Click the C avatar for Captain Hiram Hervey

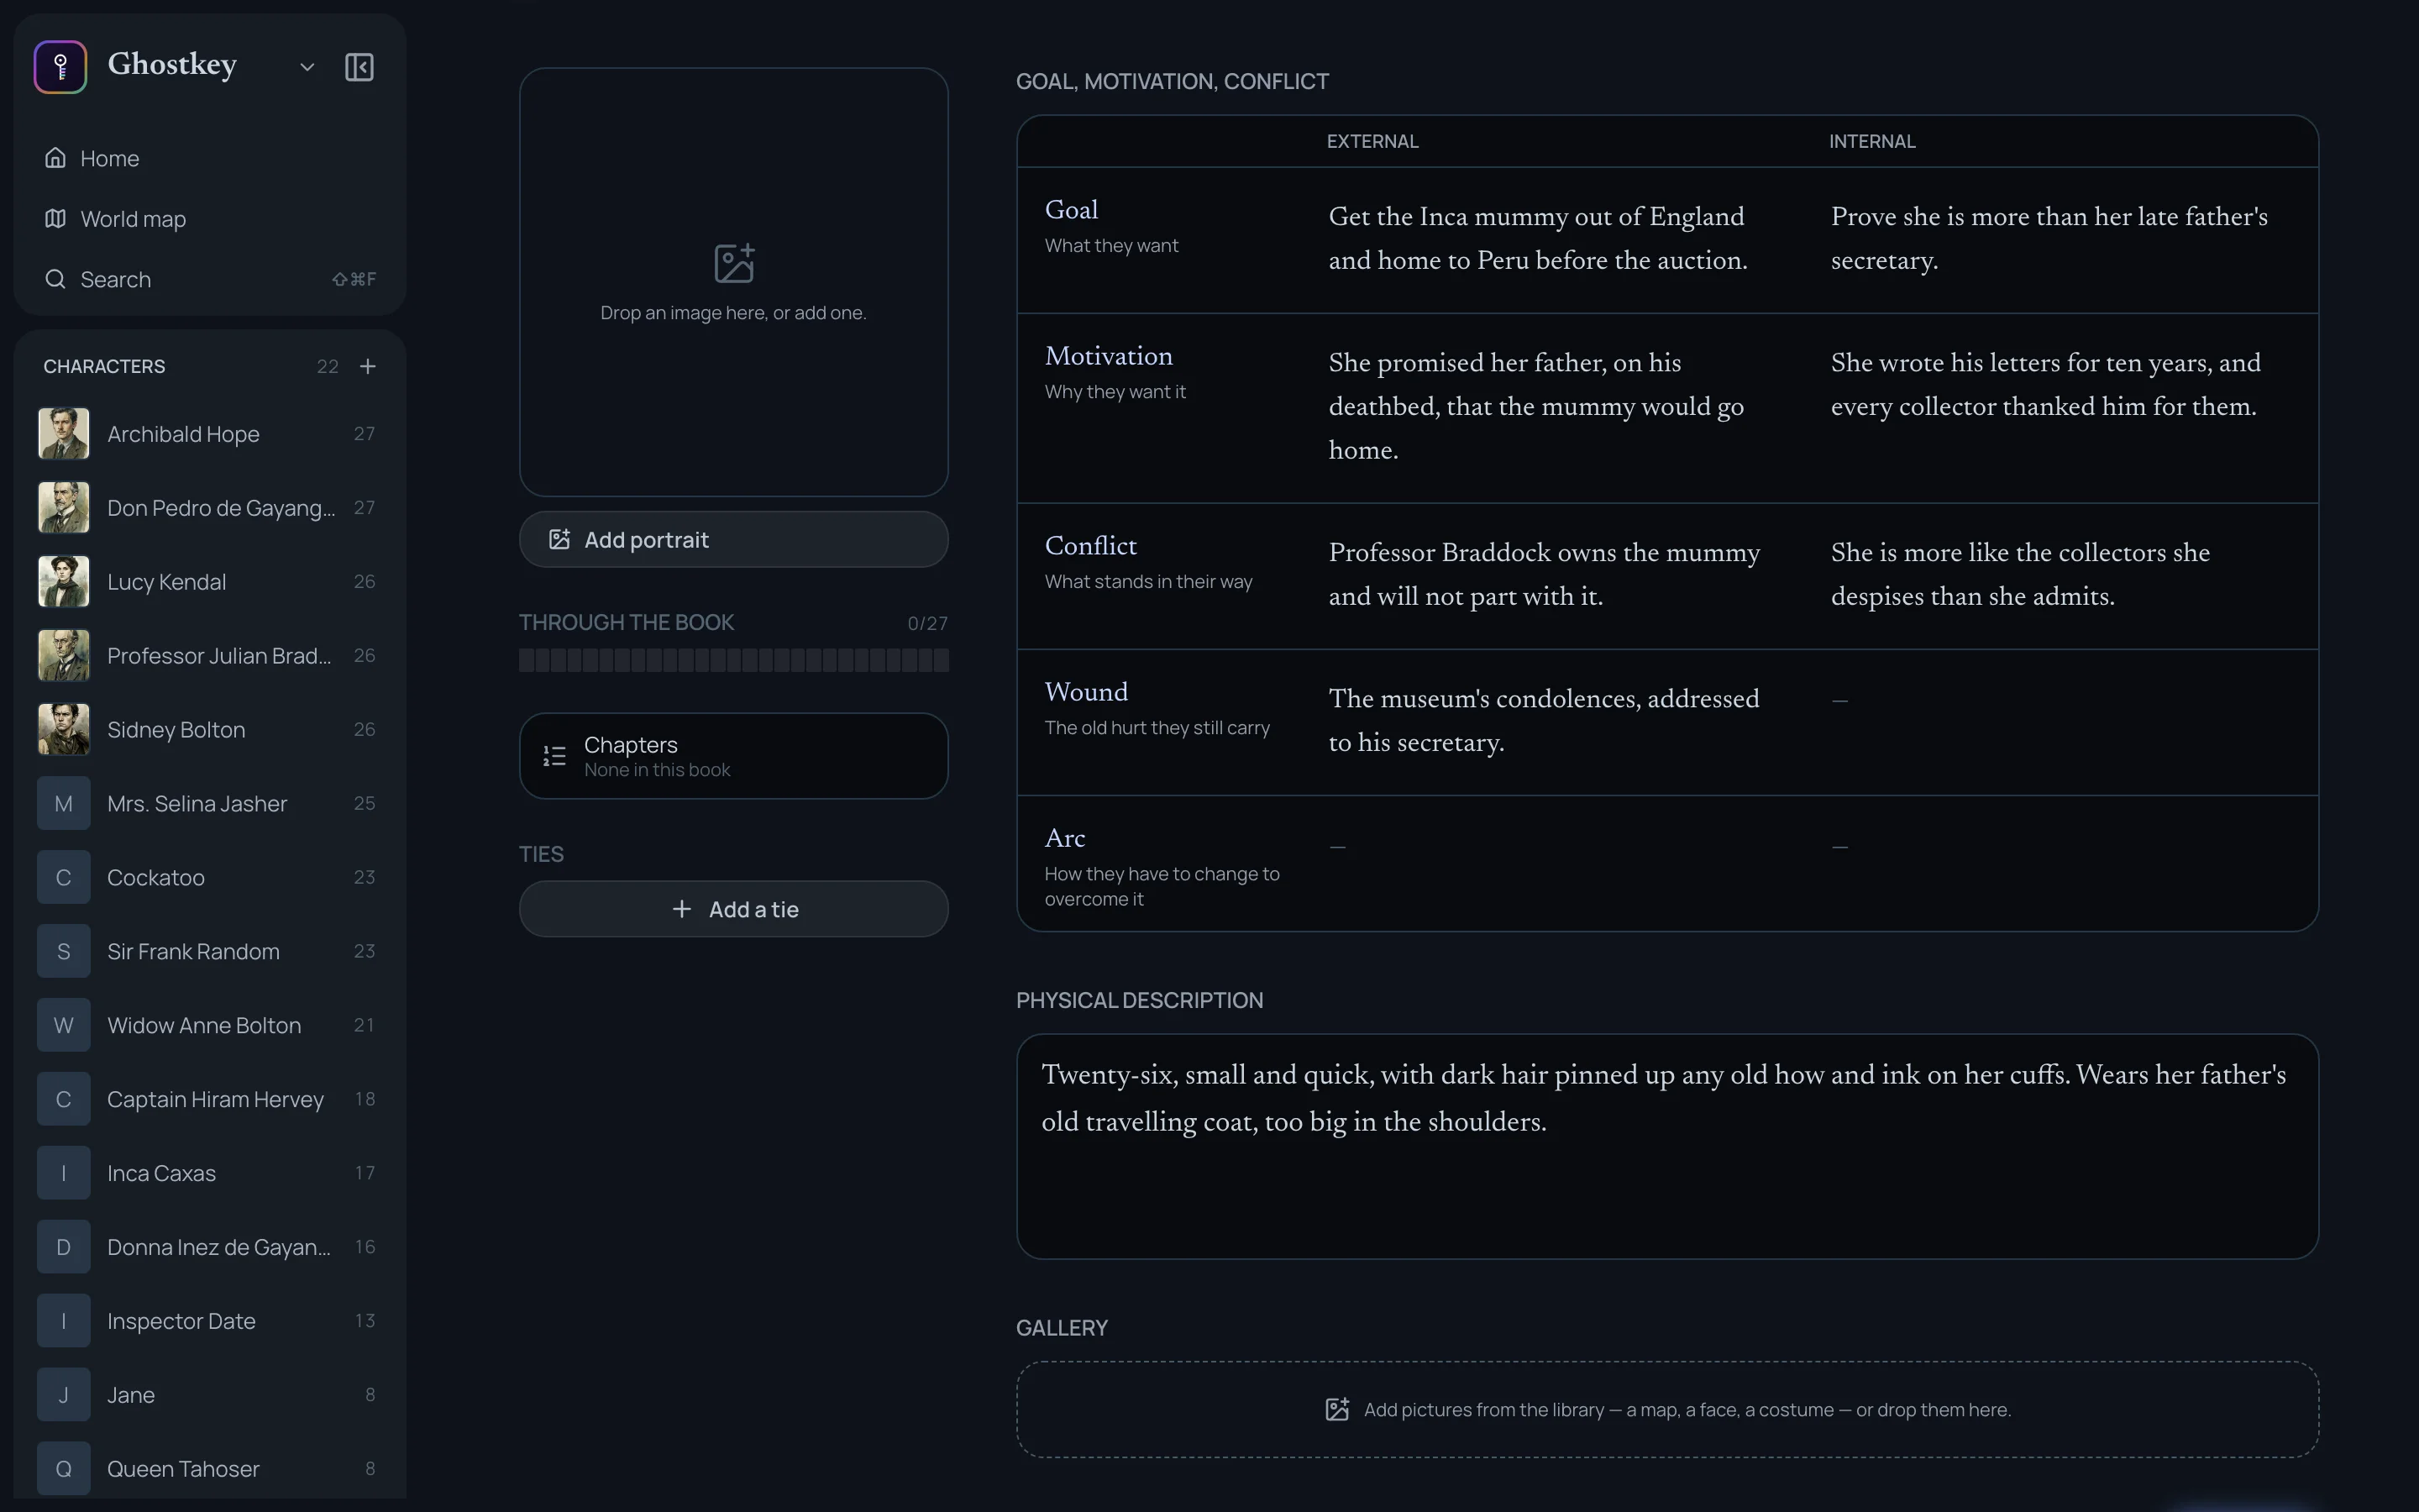(x=63, y=1099)
